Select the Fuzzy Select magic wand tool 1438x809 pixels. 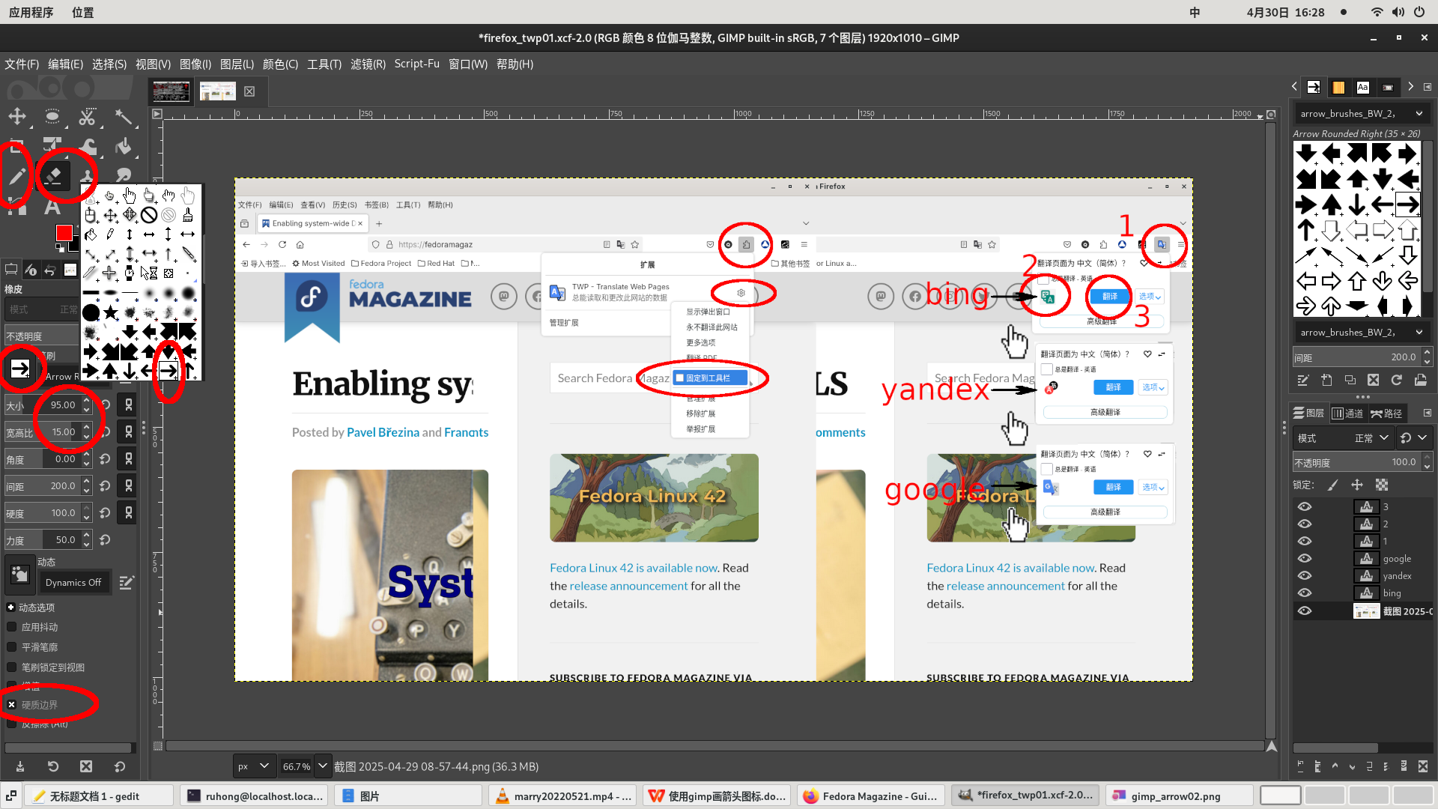point(124,116)
